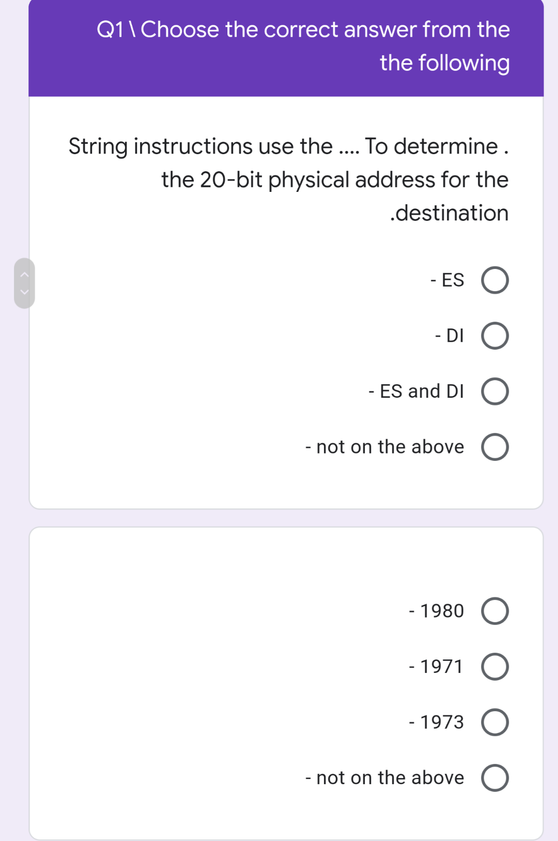This screenshot has height=841, width=558.
Task: Pick 'not on the above' radio under 1973
Action: pyautogui.click(x=494, y=778)
